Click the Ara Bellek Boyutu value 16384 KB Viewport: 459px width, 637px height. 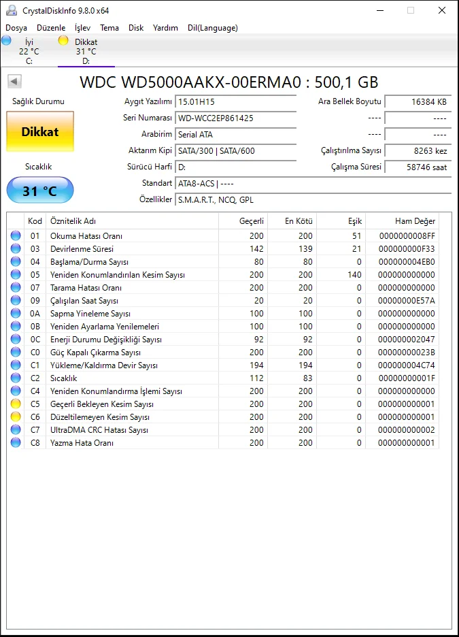[x=418, y=101]
